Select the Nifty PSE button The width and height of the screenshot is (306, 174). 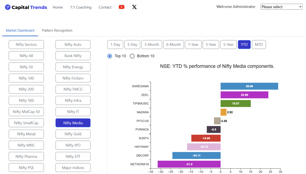pyautogui.click(x=26, y=168)
